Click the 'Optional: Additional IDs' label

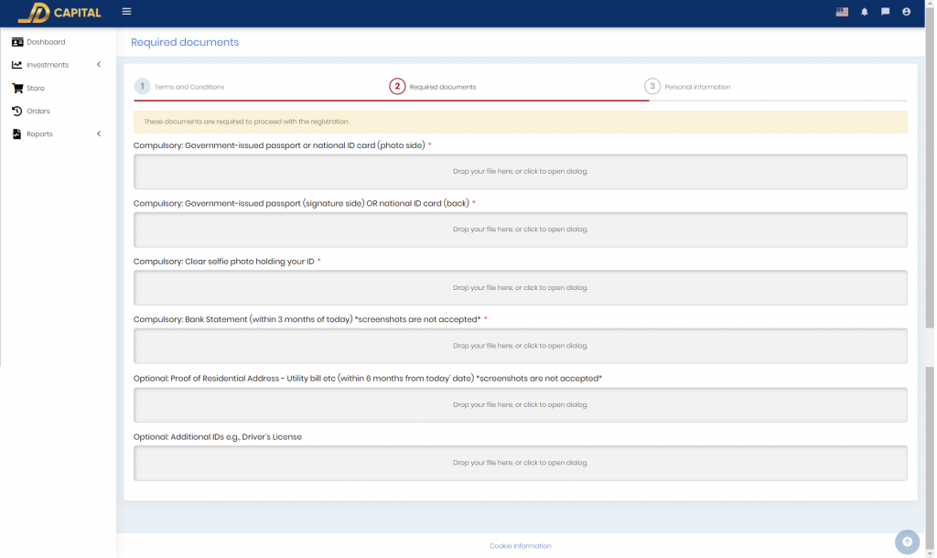coord(218,436)
